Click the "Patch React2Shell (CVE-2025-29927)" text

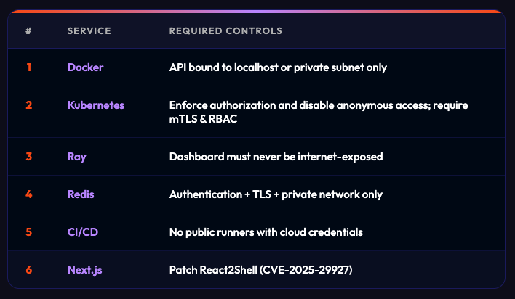pyautogui.click(x=268, y=270)
